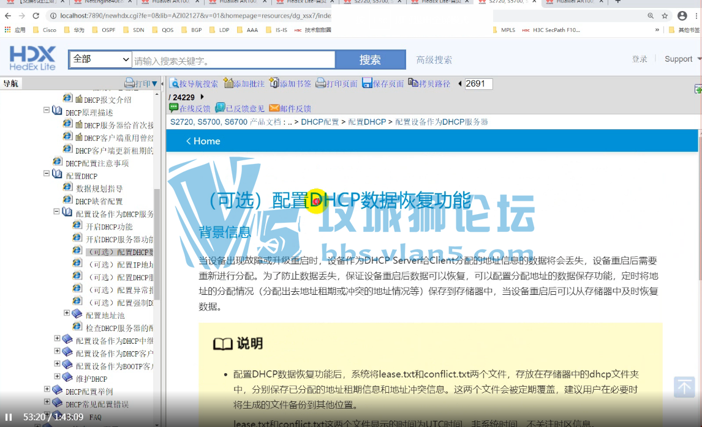Screen dimensions: 702x427
Task: Collapse the navigation panel with left arrow
Action: [162, 84]
